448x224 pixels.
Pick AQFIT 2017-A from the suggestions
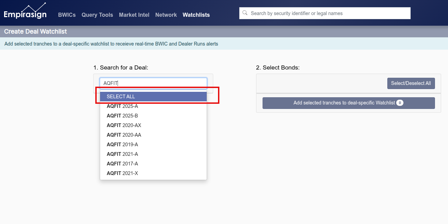coord(153,164)
